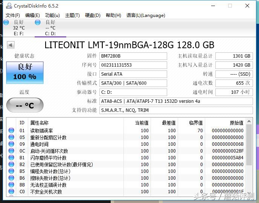
Task: Open the 语言(L)(Language) menu
Action: pos(146,15)
